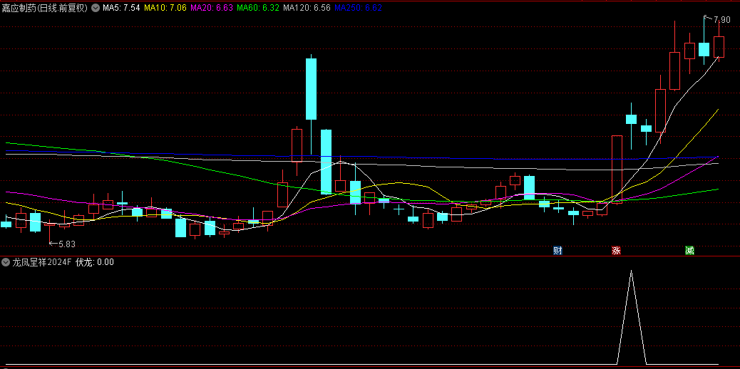Select the MA60: 6.32 label

pos(257,8)
